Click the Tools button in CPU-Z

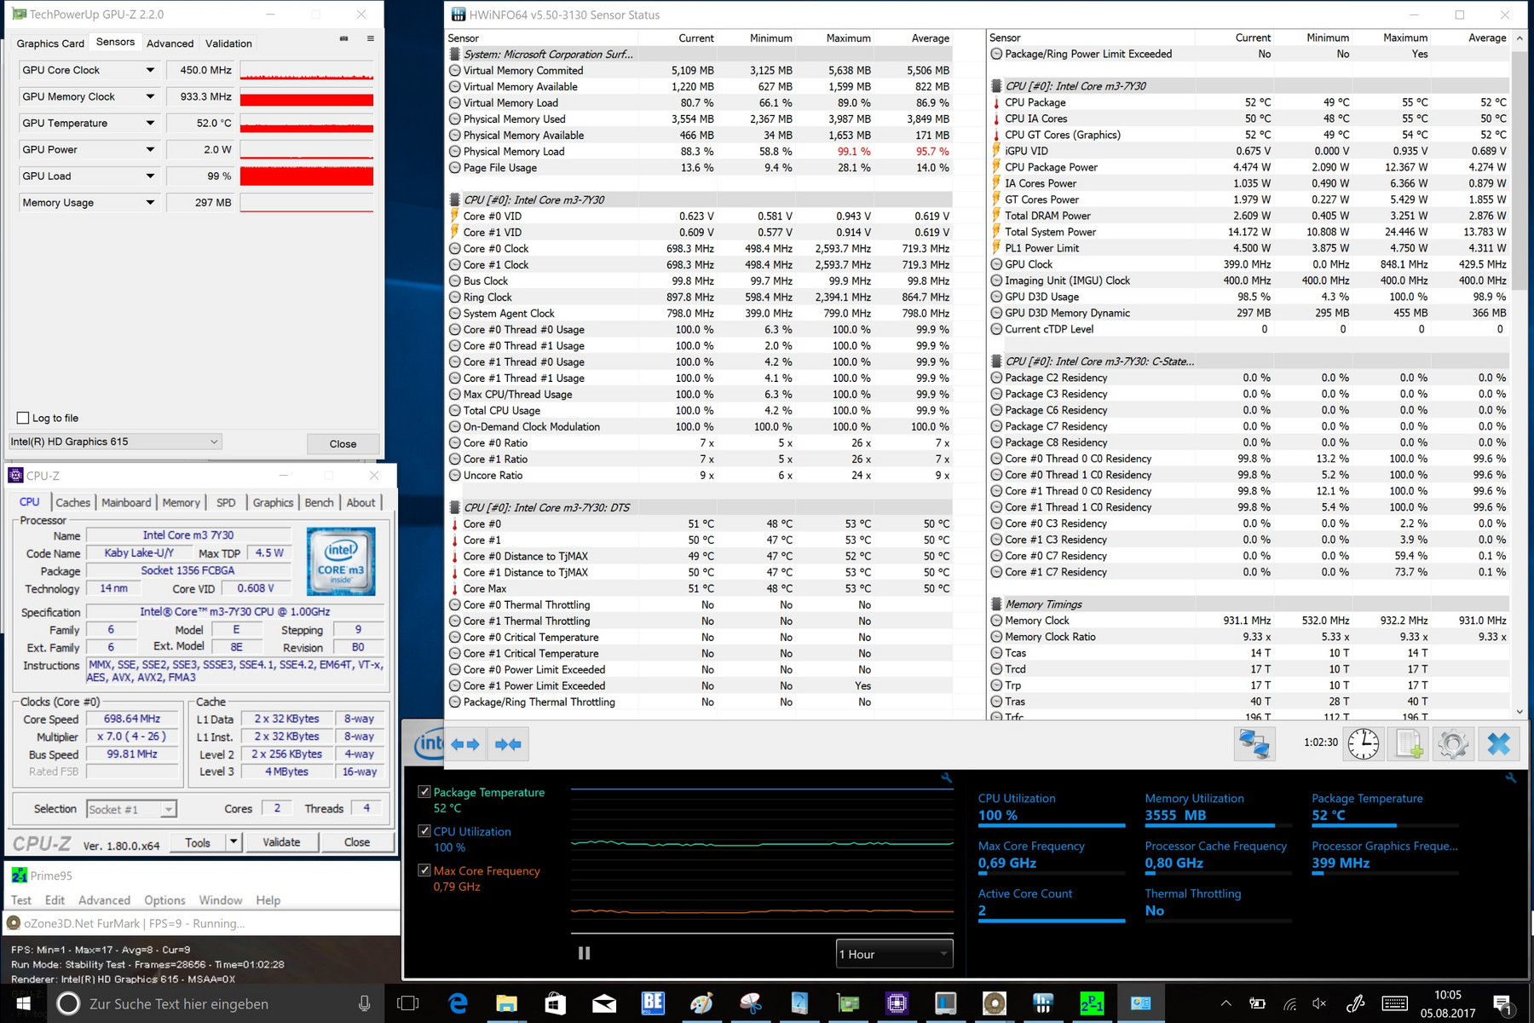(x=198, y=842)
